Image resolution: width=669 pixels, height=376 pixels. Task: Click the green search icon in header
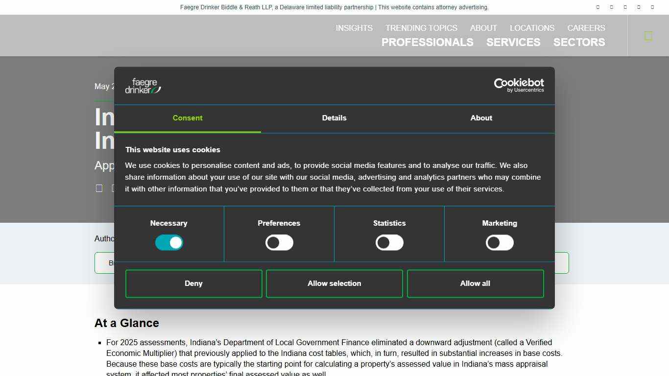pyautogui.click(x=648, y=36)
